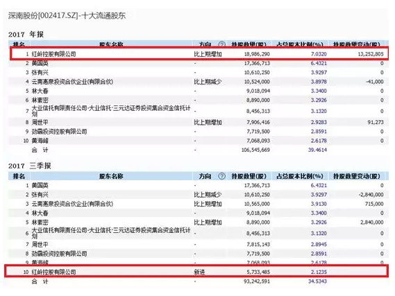The width and height of the screenshot is (395, 296).
Task: Click 云南惠泉投资合伙企业 in the 年报 table
Action: [x=72, y=82]
